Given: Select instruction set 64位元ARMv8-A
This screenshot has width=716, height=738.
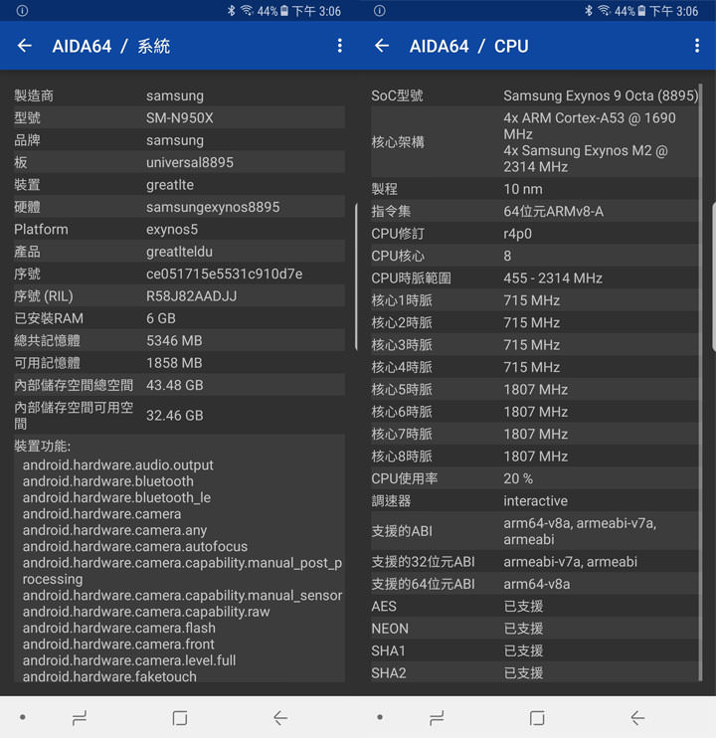Looking at the screenshot, I should pos(553,211).
